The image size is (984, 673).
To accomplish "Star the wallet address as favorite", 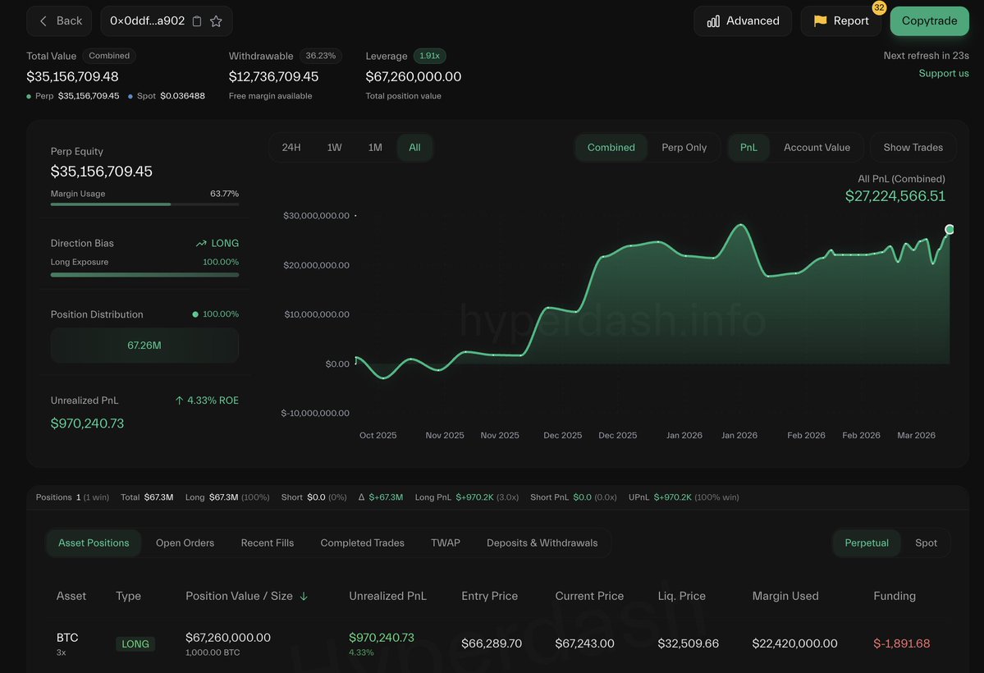I will (216, 21).
